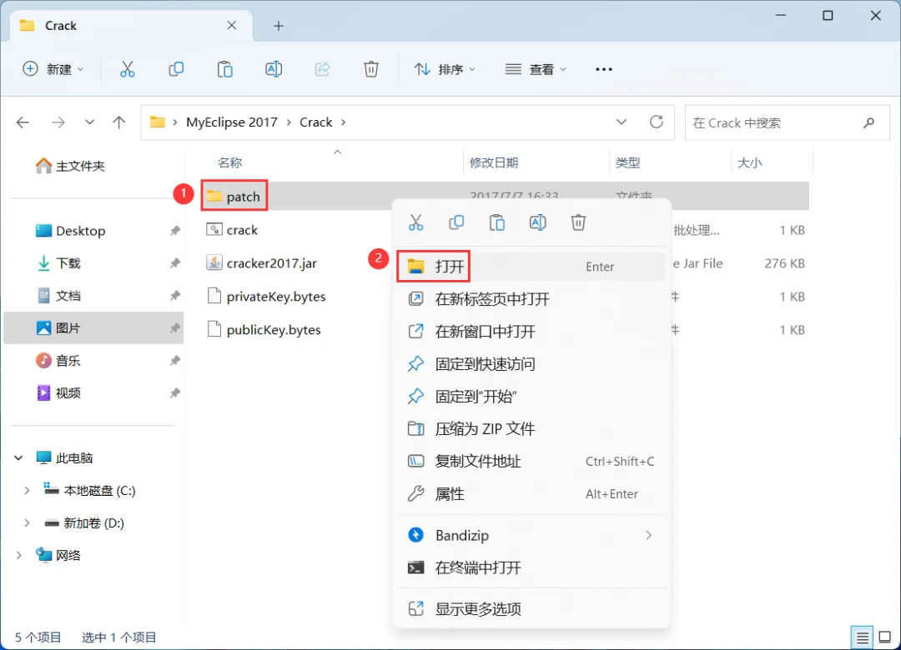The width and height of the screenshot is (901, 650).
Task: Click the Paste icon in the top toolbar
Action: tap(224, 69)
